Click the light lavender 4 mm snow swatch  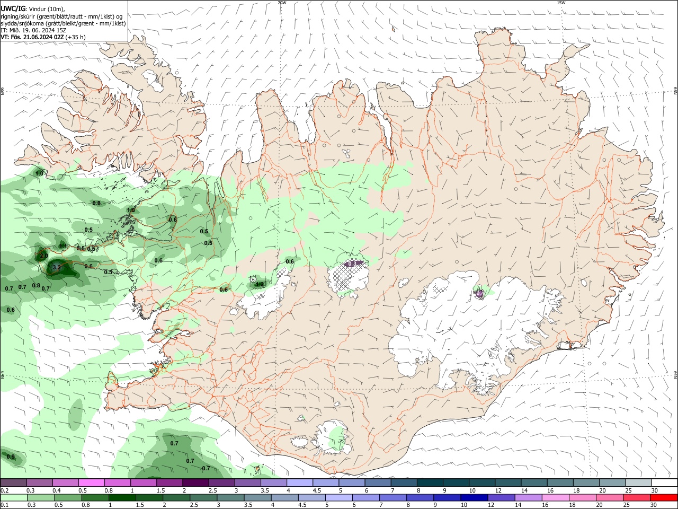pos(300,482)
